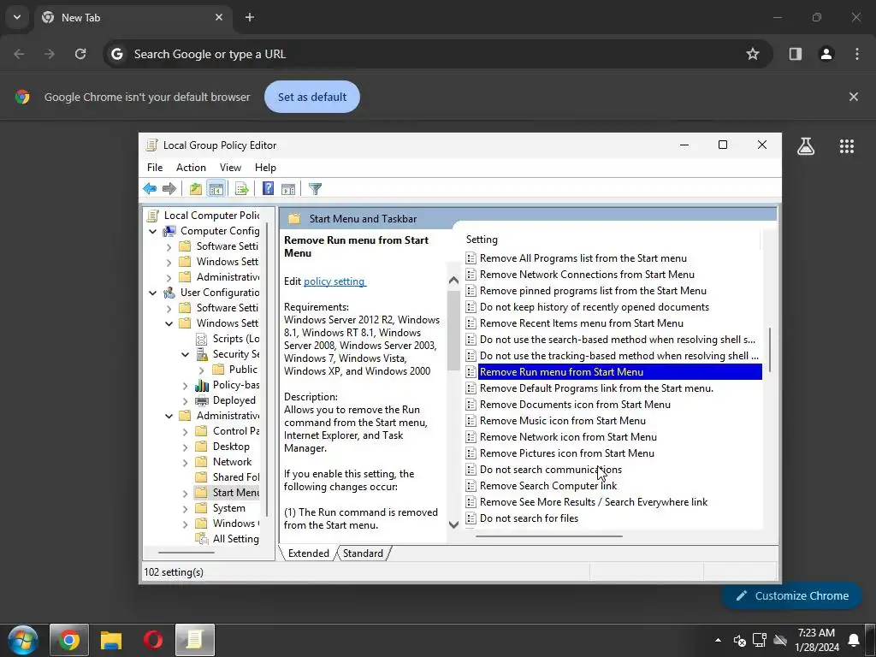Collapse Windows Settings under User Configuration

[169, 323]
